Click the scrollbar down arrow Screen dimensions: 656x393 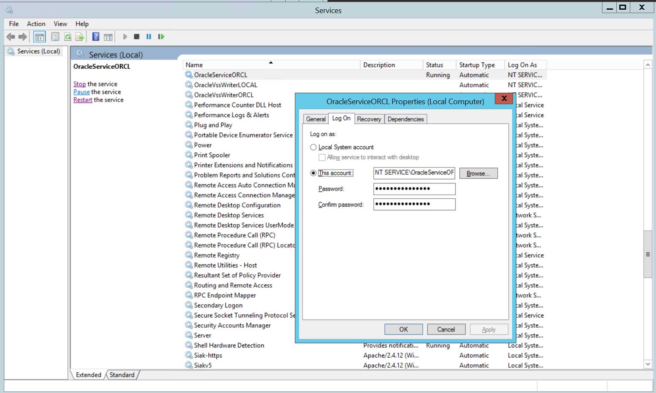(x=648, y=364)
